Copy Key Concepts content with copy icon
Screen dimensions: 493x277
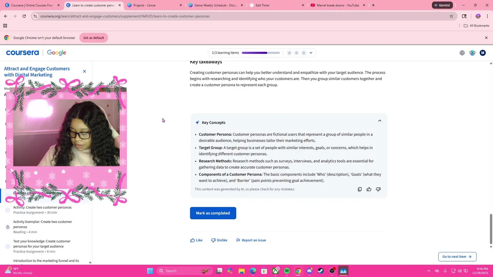click(360, 189)
